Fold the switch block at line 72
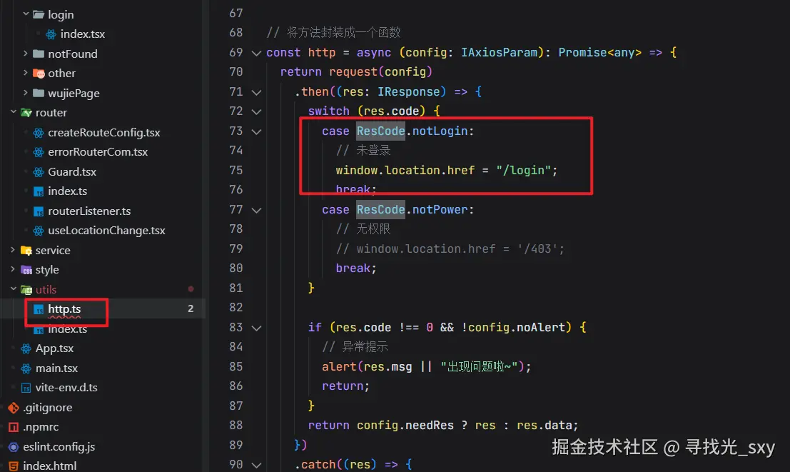Viewport: 790px width, 472px height. pos(256,112)
